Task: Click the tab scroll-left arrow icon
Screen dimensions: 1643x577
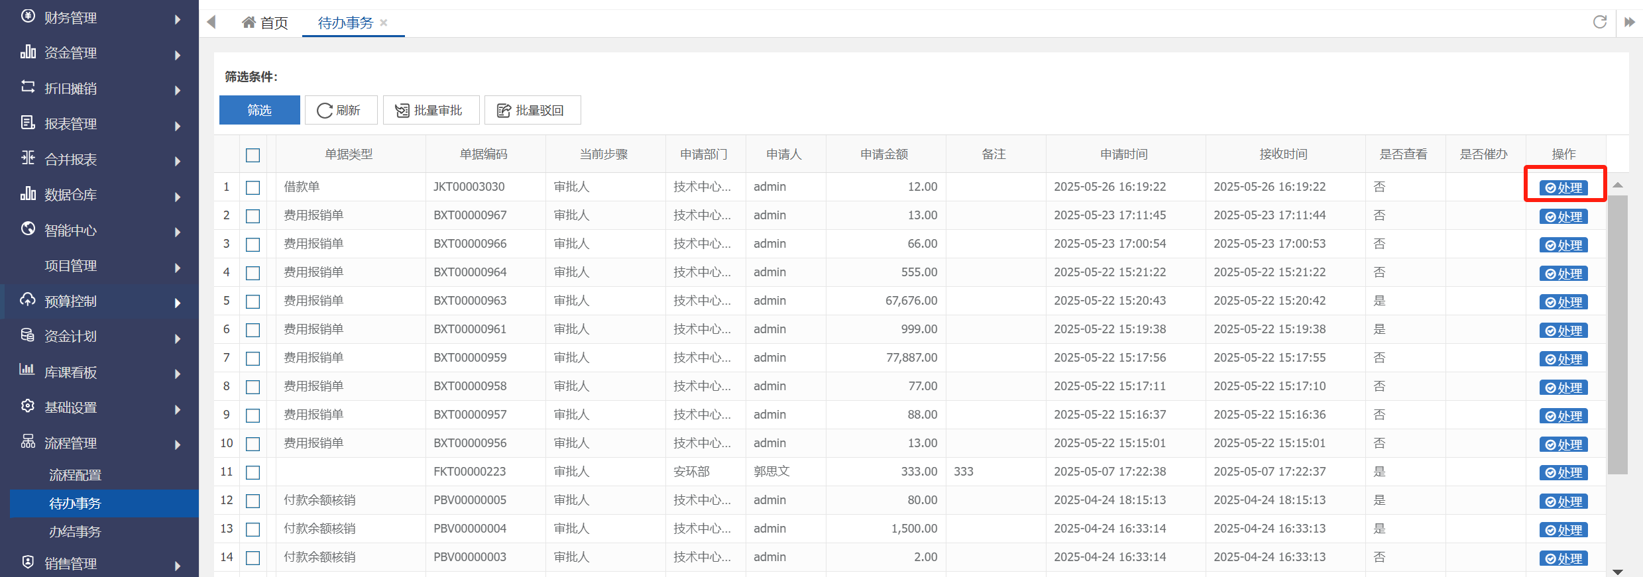Action: (x=211, y=22)
